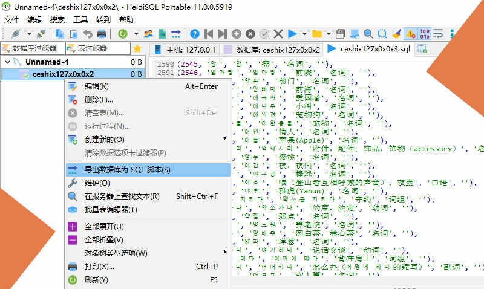Click the paste clipboard icon

coord(73,34)
